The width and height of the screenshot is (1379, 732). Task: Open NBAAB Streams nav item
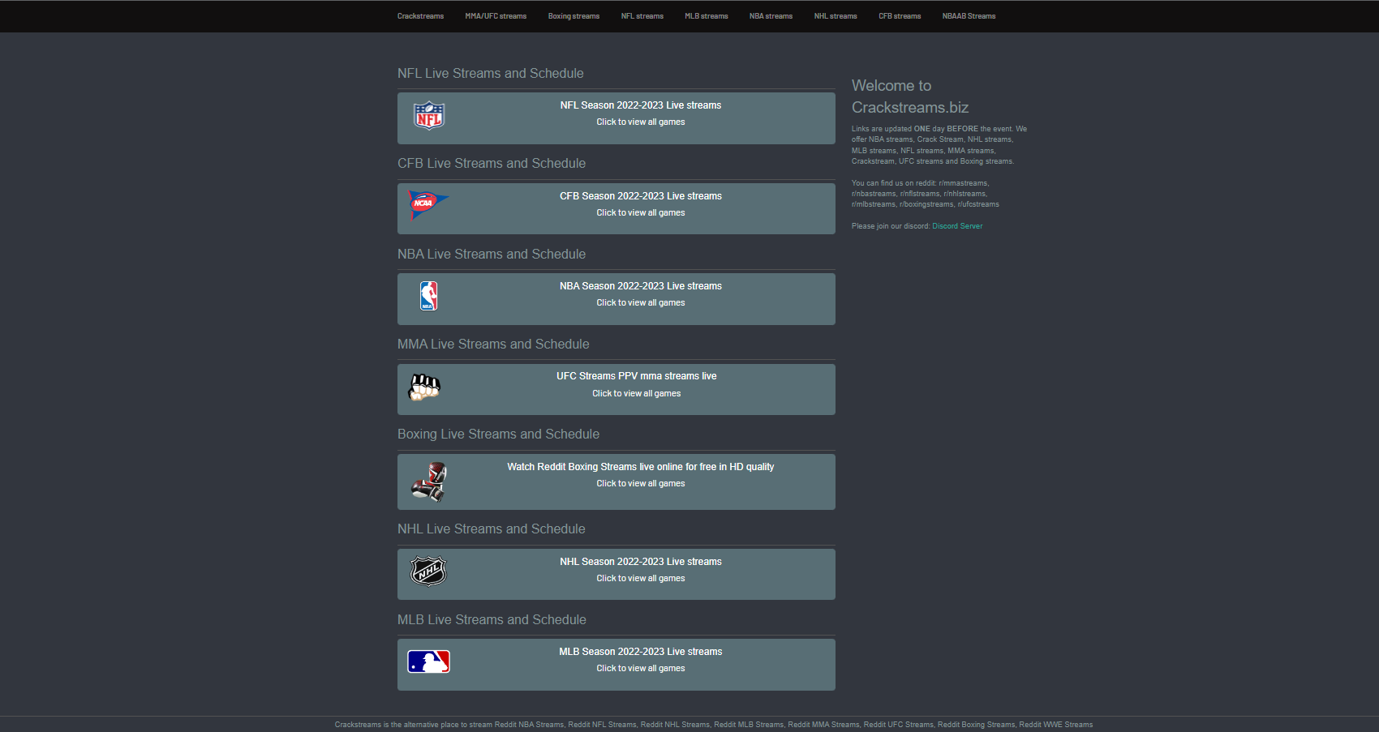[x=969, y=16]
